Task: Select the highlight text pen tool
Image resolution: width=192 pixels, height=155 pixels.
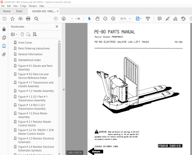Action: tap(168, 19)
